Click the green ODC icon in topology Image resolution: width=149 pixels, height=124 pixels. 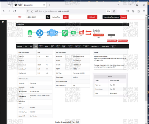[x=73, y=33]
